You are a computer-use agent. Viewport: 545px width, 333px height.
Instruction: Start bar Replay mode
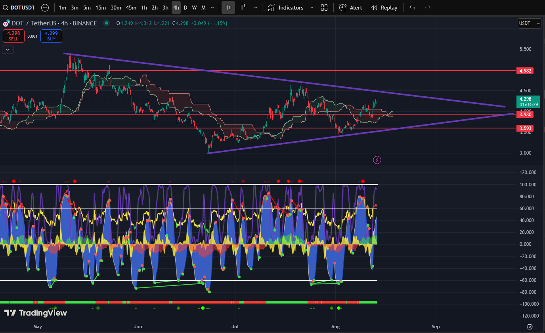(x=384, y=8)
